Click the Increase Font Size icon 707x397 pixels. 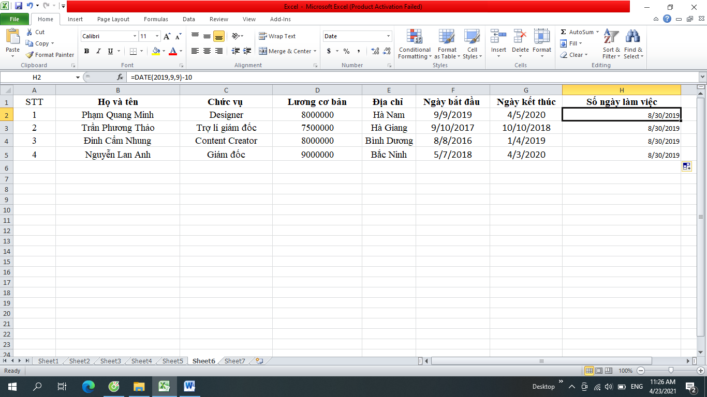tap(167, 36)
